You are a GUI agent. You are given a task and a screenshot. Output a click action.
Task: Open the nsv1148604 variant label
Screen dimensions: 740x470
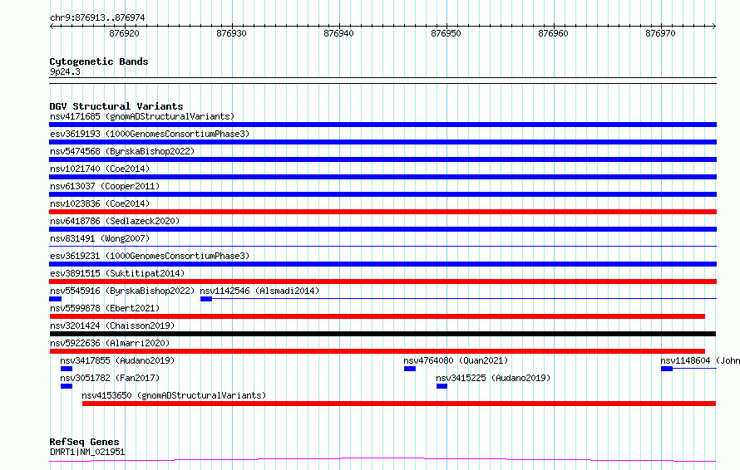click(700, 360)
